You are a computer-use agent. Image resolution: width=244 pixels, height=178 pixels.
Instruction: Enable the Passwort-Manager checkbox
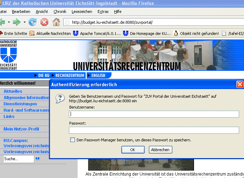tap(72, 140)
